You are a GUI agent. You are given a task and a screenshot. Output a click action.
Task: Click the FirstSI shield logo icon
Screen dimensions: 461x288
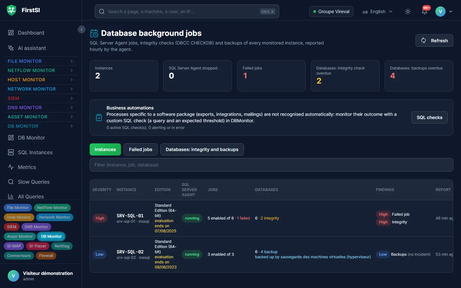tap(12, 10)
